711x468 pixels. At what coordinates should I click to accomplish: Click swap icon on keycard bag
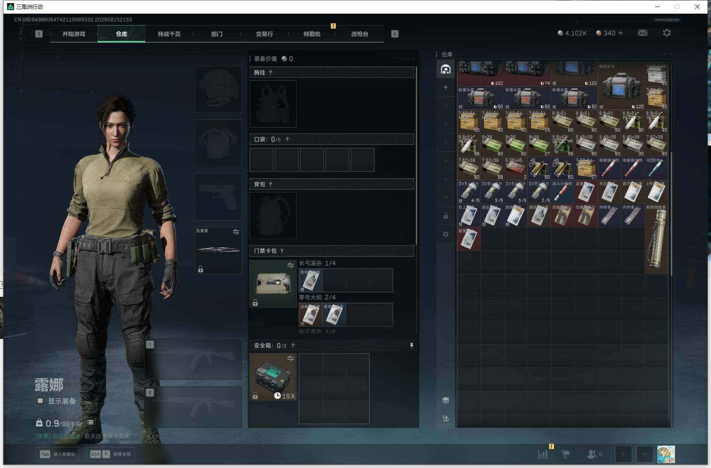(x=290, y=265)
